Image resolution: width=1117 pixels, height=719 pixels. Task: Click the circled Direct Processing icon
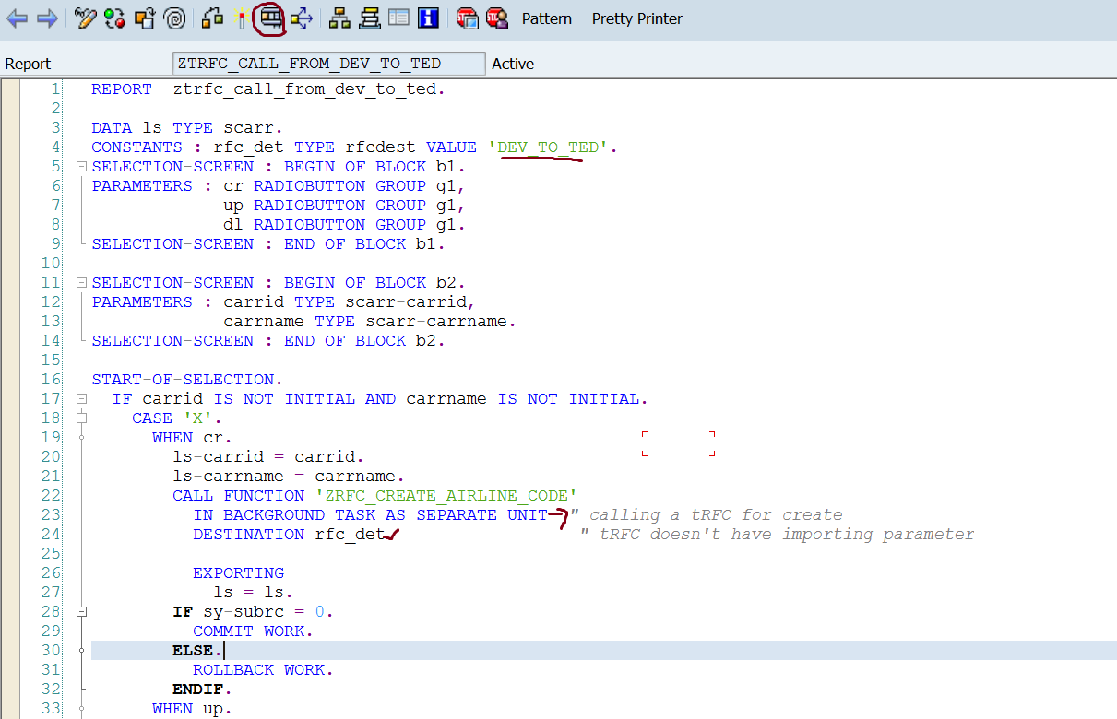pyautogui.click(x=270, y=18)
